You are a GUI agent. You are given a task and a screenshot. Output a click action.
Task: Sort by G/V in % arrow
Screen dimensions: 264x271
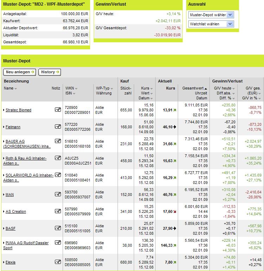(x=259, y=99)
